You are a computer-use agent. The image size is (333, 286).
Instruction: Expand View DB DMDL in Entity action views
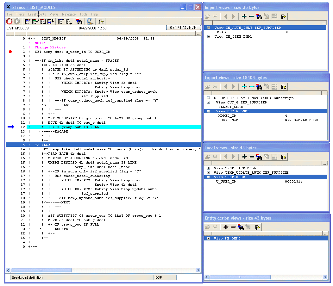[209, 239]
